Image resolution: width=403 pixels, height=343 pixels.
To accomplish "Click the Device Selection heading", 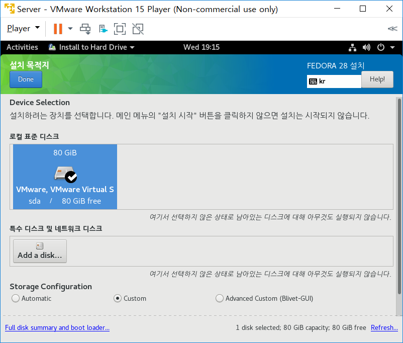I will 40,103.
